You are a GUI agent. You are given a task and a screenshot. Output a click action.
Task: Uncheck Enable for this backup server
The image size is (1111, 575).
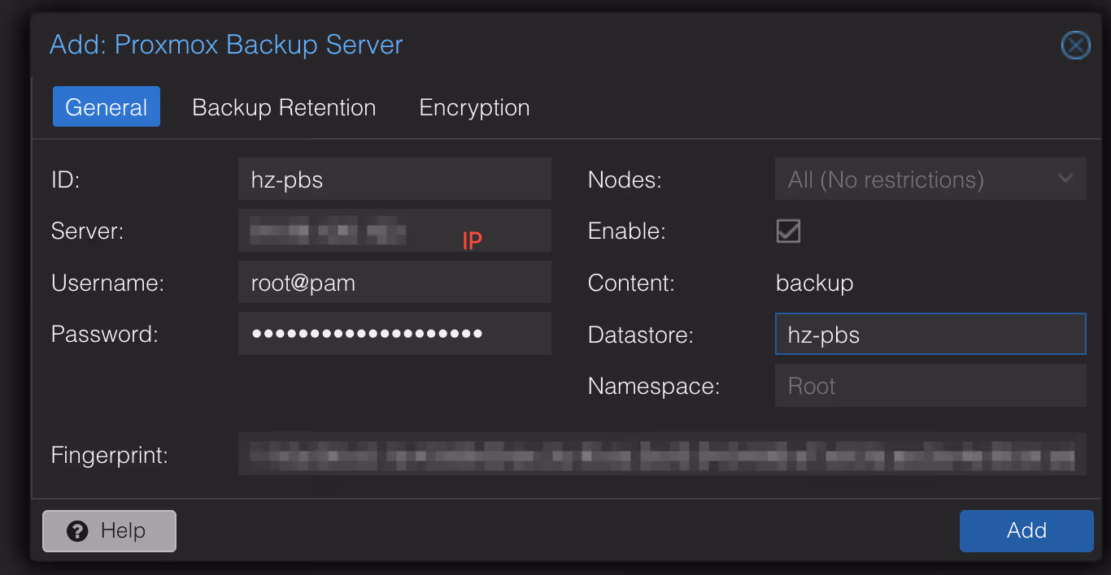[x=787, y=231]
